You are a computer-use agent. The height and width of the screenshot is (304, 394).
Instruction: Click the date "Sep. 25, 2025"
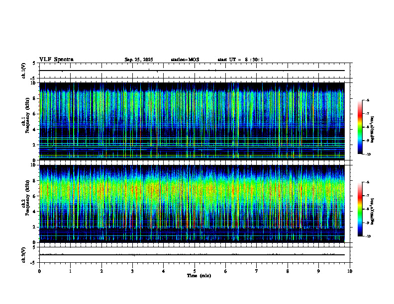pyautogui.click(x=139, y=60)
